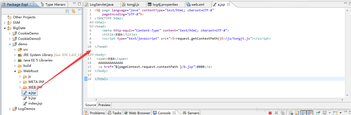Expand the SSM working set
Image resolution: width=351 pixels, height=115 pixels.
(5, 23)
